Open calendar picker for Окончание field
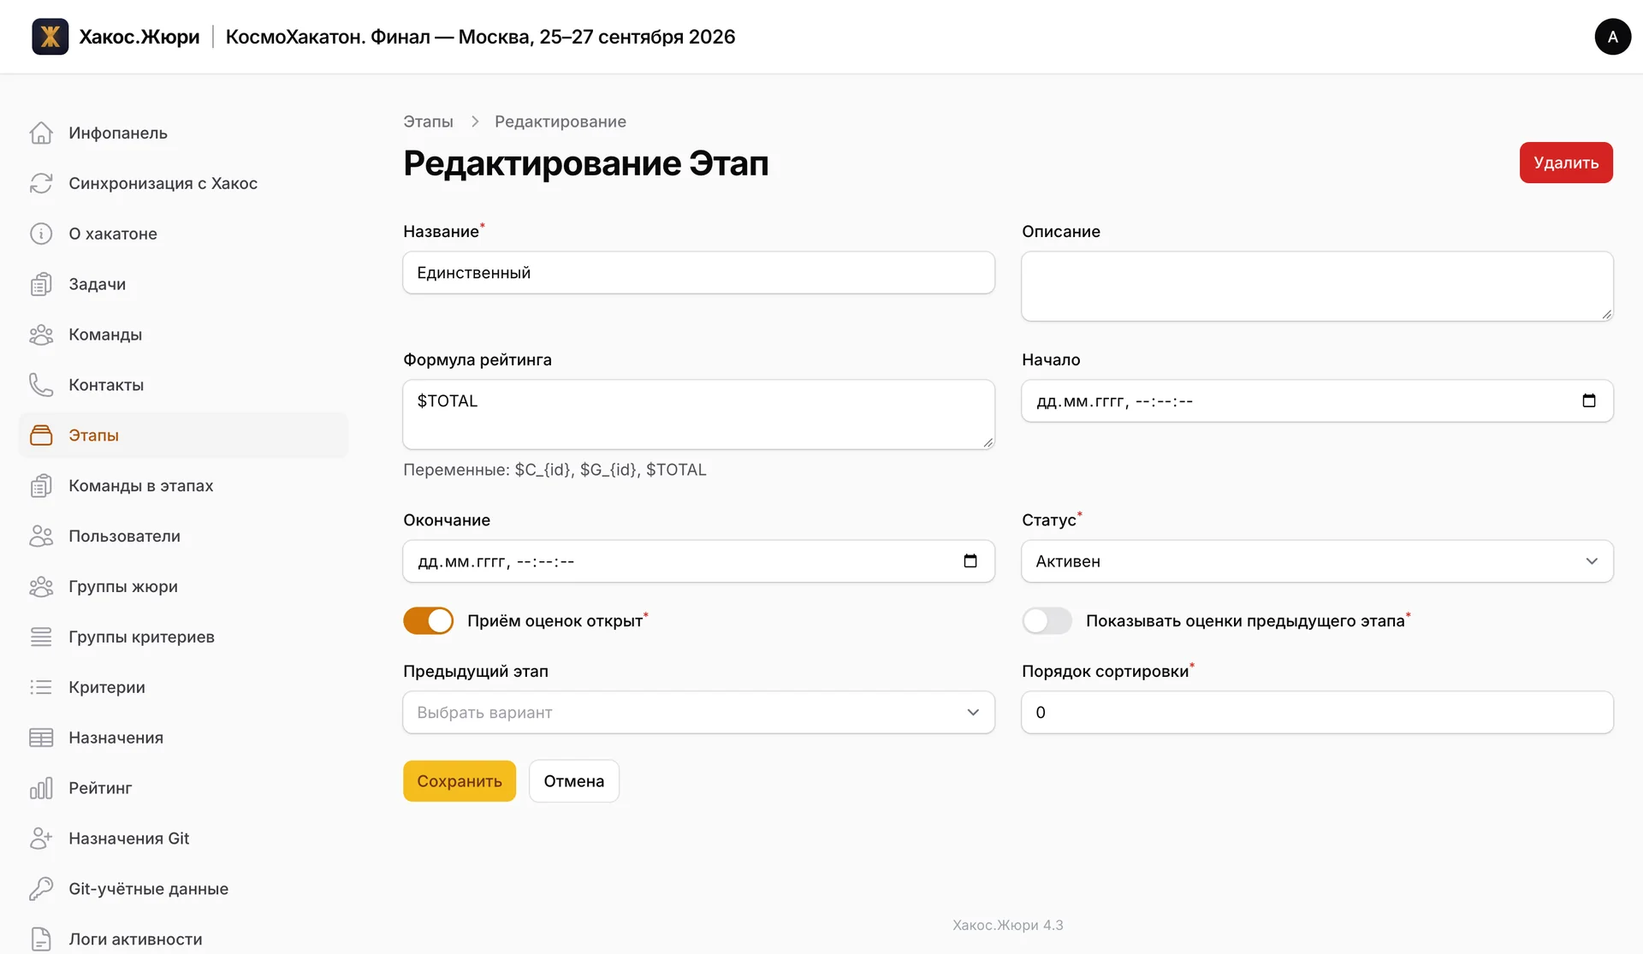 970,561
